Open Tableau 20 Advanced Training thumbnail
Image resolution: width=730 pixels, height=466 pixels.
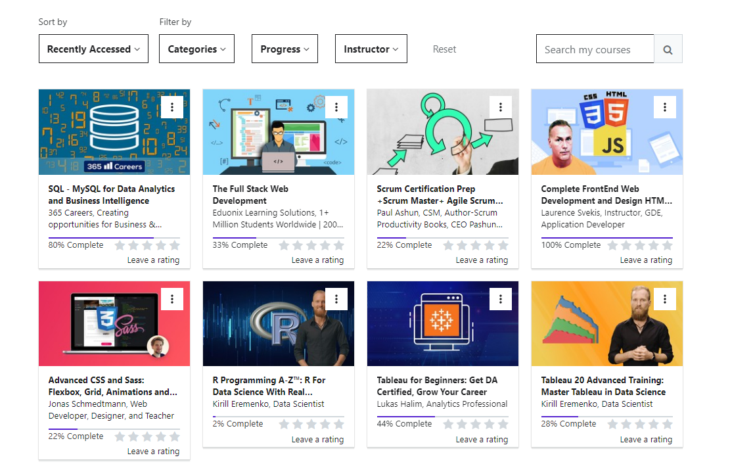[607, 323]
